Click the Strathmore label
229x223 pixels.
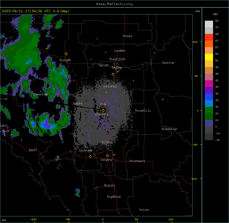pyautogui.click(x=137, y=161)
